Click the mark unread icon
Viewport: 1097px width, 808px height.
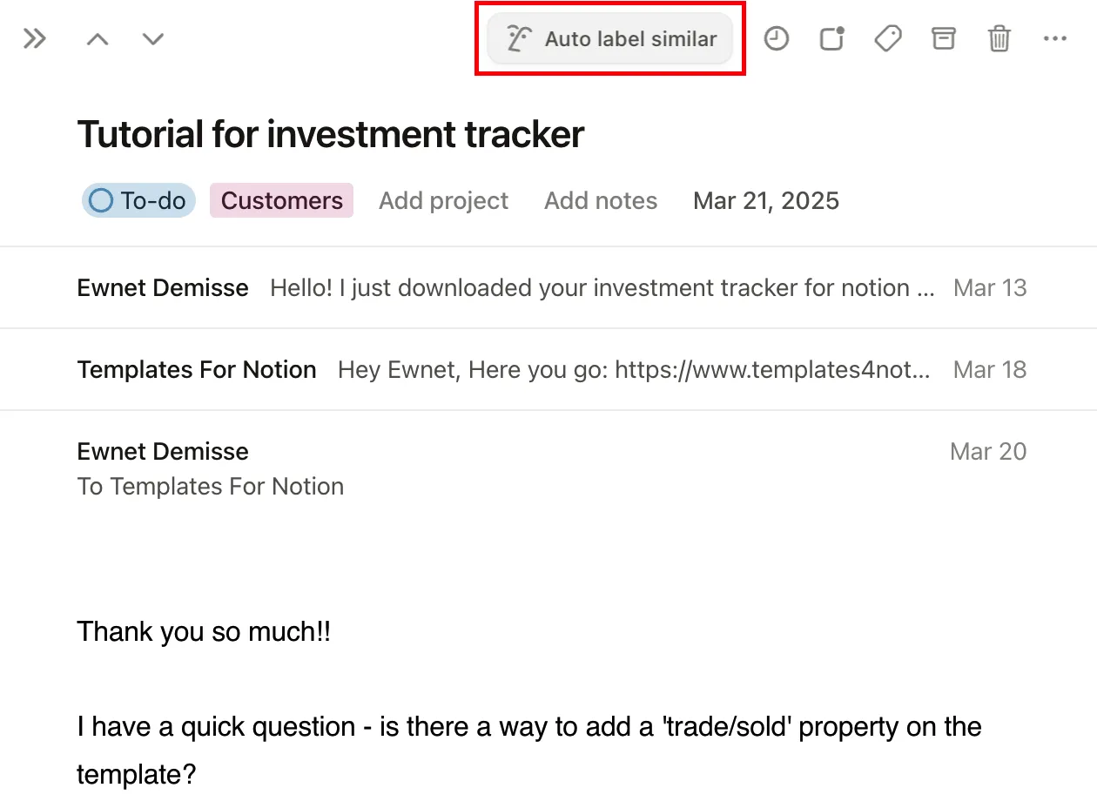pos(832,38)
